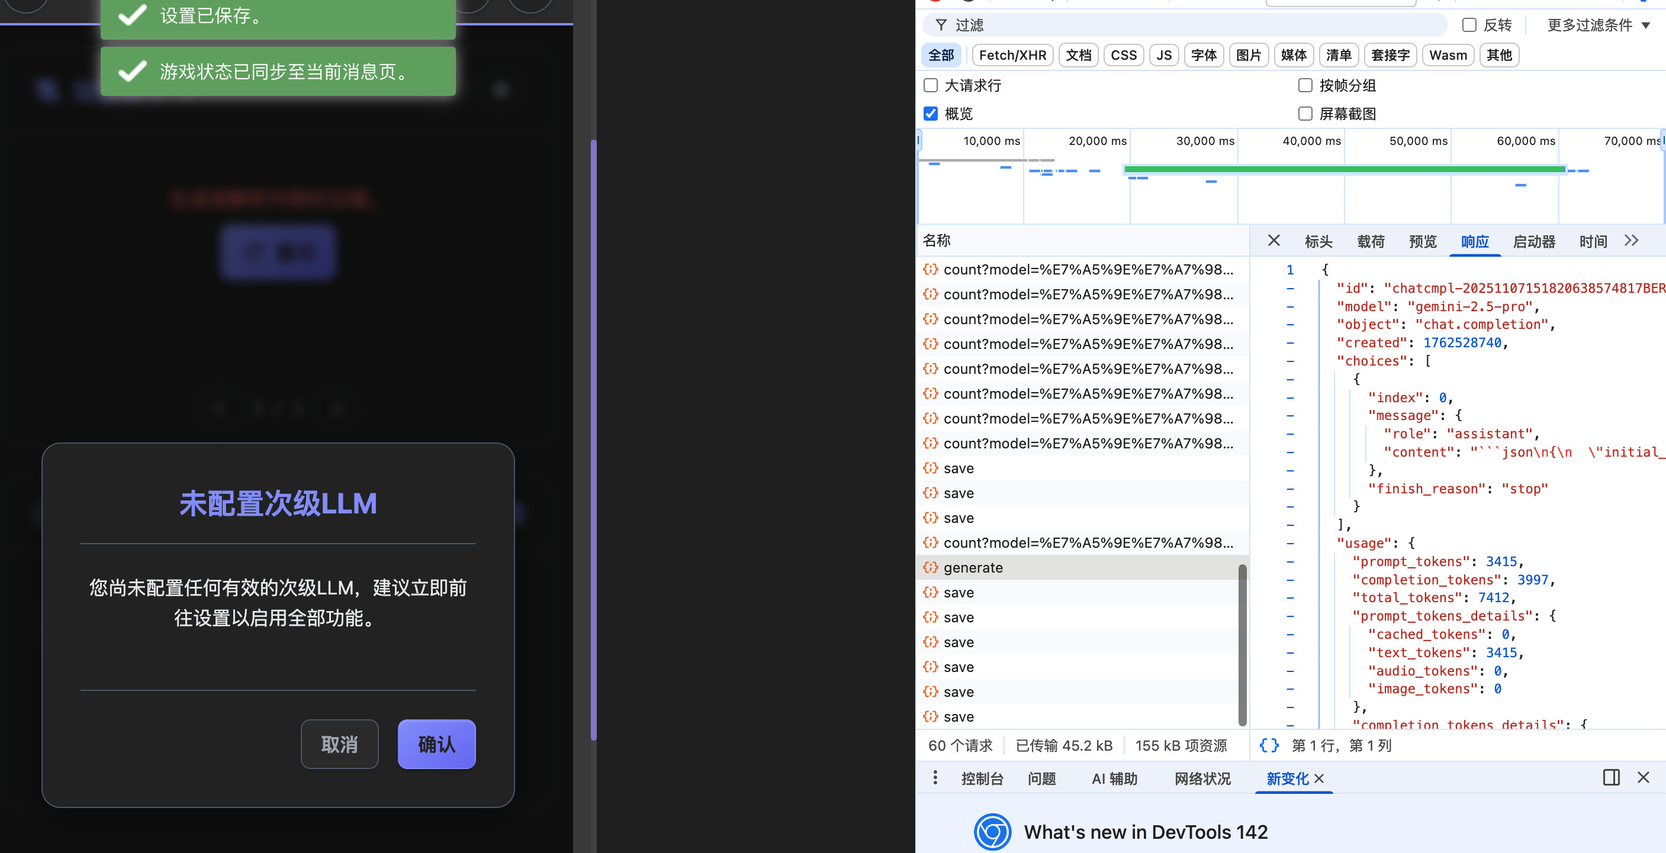This screenshot has width=1666, height=853.
Task: Open the 启动器 tab
Action: (x=1533, y=241)
